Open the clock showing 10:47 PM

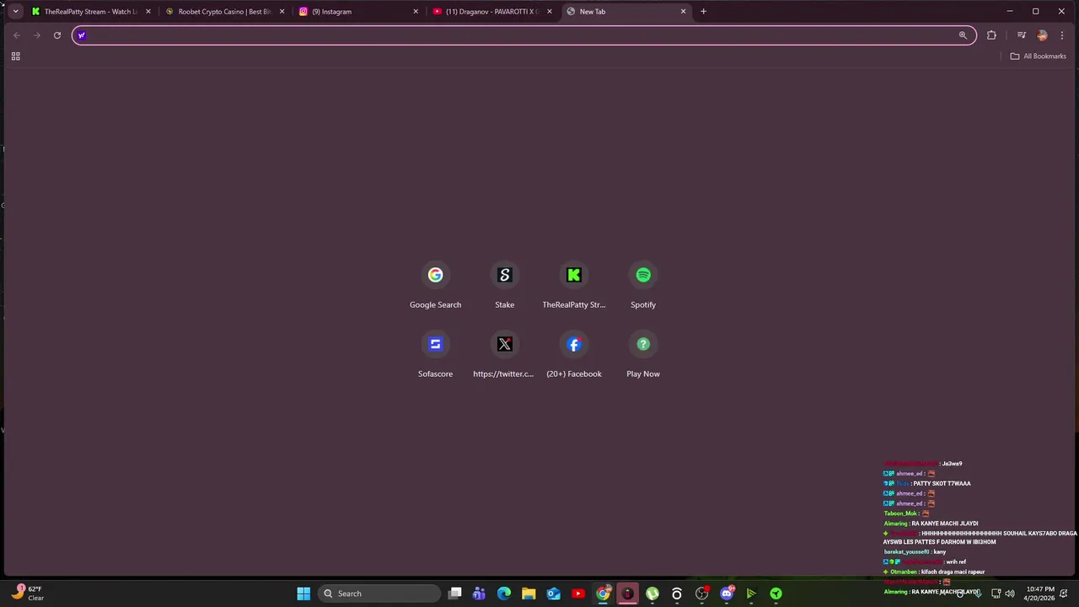[1040, 594]
